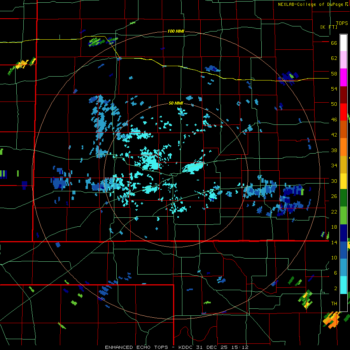Click the 38 value on the legend scale

[x=334, y=150]
